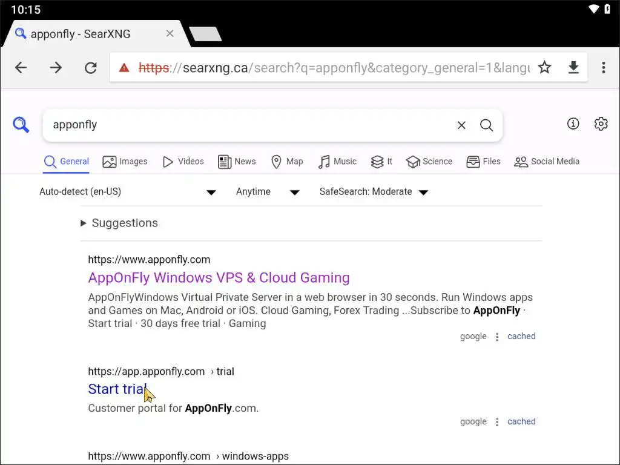Click the Wi-Fi status icon
The width and height of the screenshot is (620, 465).
593,8
